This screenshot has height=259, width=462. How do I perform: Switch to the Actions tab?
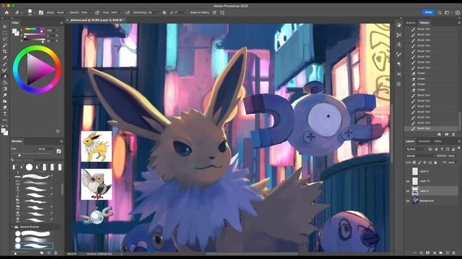coord(411,22)
